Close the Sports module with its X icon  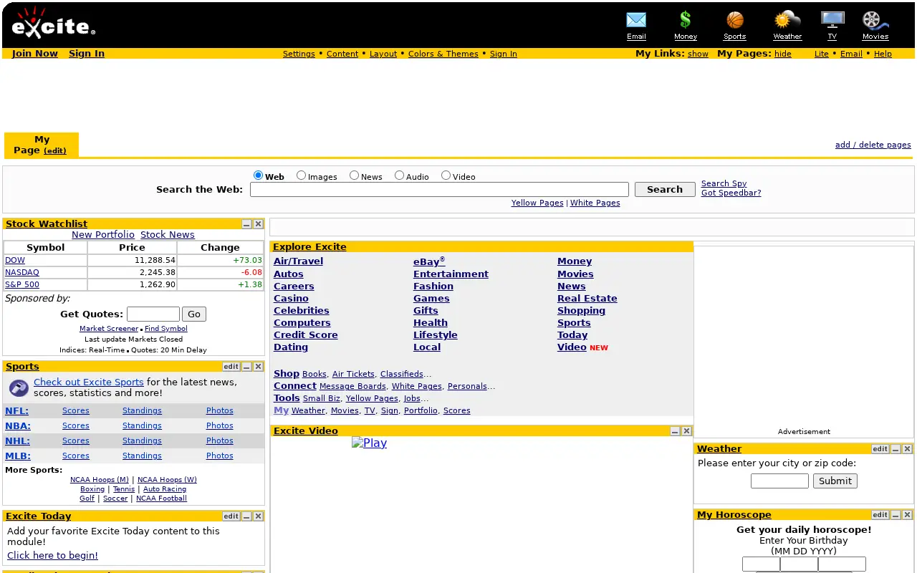click(259, 367)
